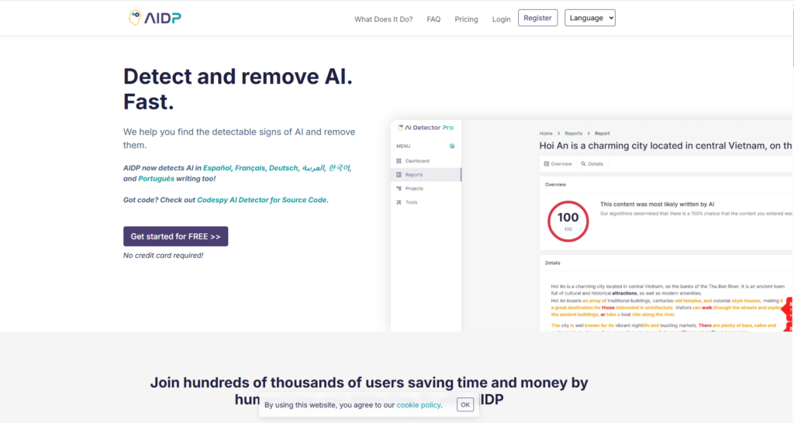The height and width of the screenshot is (423, 794).
Task: Click the Dashboard icon in preview sidebar
Action: (x=399, y=161)
